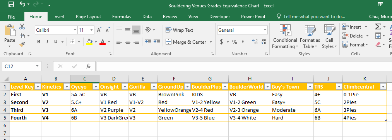Open the Calibri font name dropdown

point(75,30)
